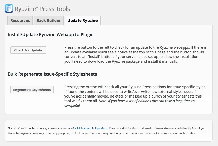Follow the Ryu Maru link
The width and height of the screenshot is (218, 146).
click(101, 128)
